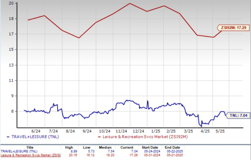
Task: Click the End Date column header
Action: (x=172, y=147)
